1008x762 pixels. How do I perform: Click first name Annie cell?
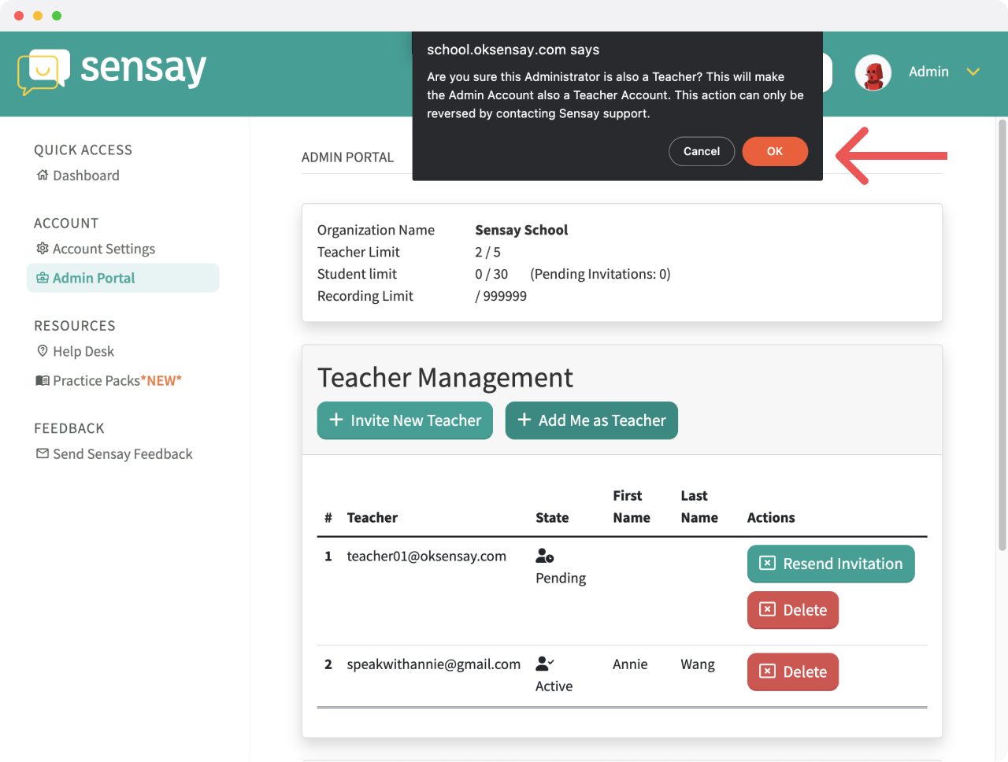tap(630, 664)
